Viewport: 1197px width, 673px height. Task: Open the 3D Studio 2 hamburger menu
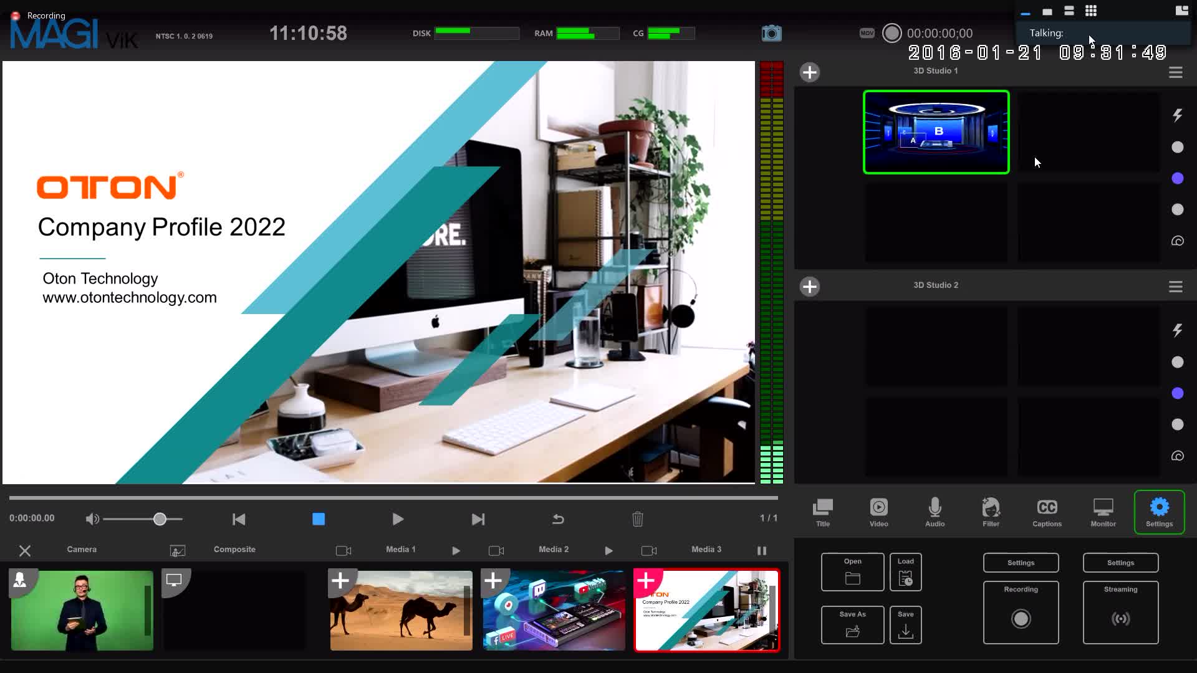(x=1175, y=287)
